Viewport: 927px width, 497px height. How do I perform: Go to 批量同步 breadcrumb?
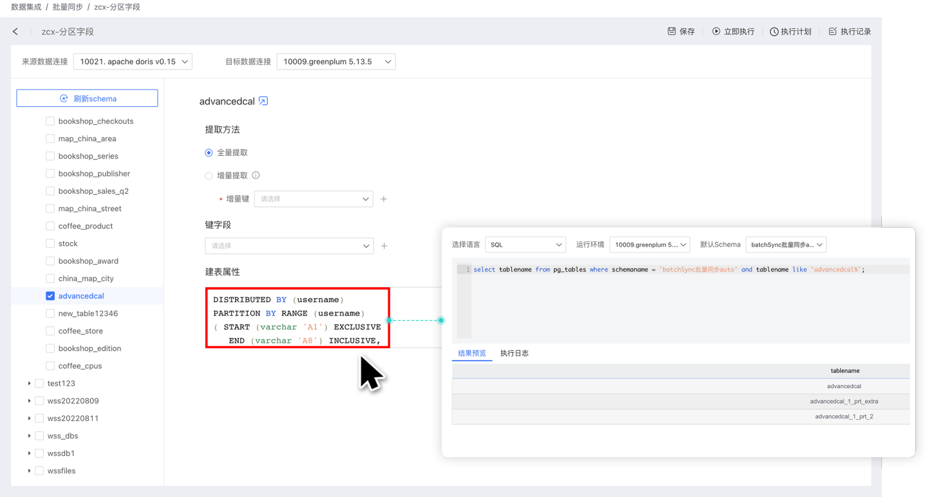[x=68, y=7]
